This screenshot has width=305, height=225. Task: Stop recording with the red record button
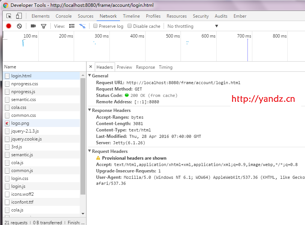click(9, 26)
